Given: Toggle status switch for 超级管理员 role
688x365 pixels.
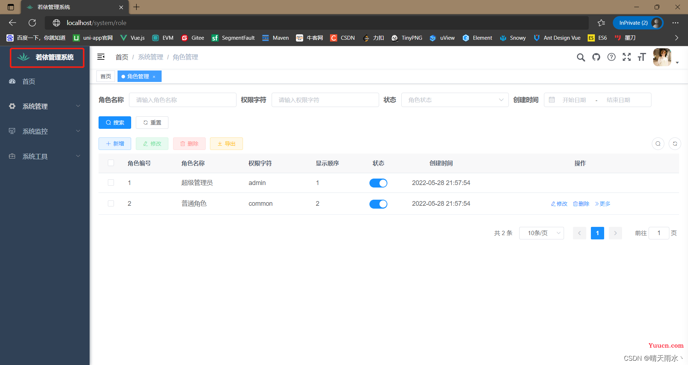Looking at the screenshot, I should click(x=378, y=183).
